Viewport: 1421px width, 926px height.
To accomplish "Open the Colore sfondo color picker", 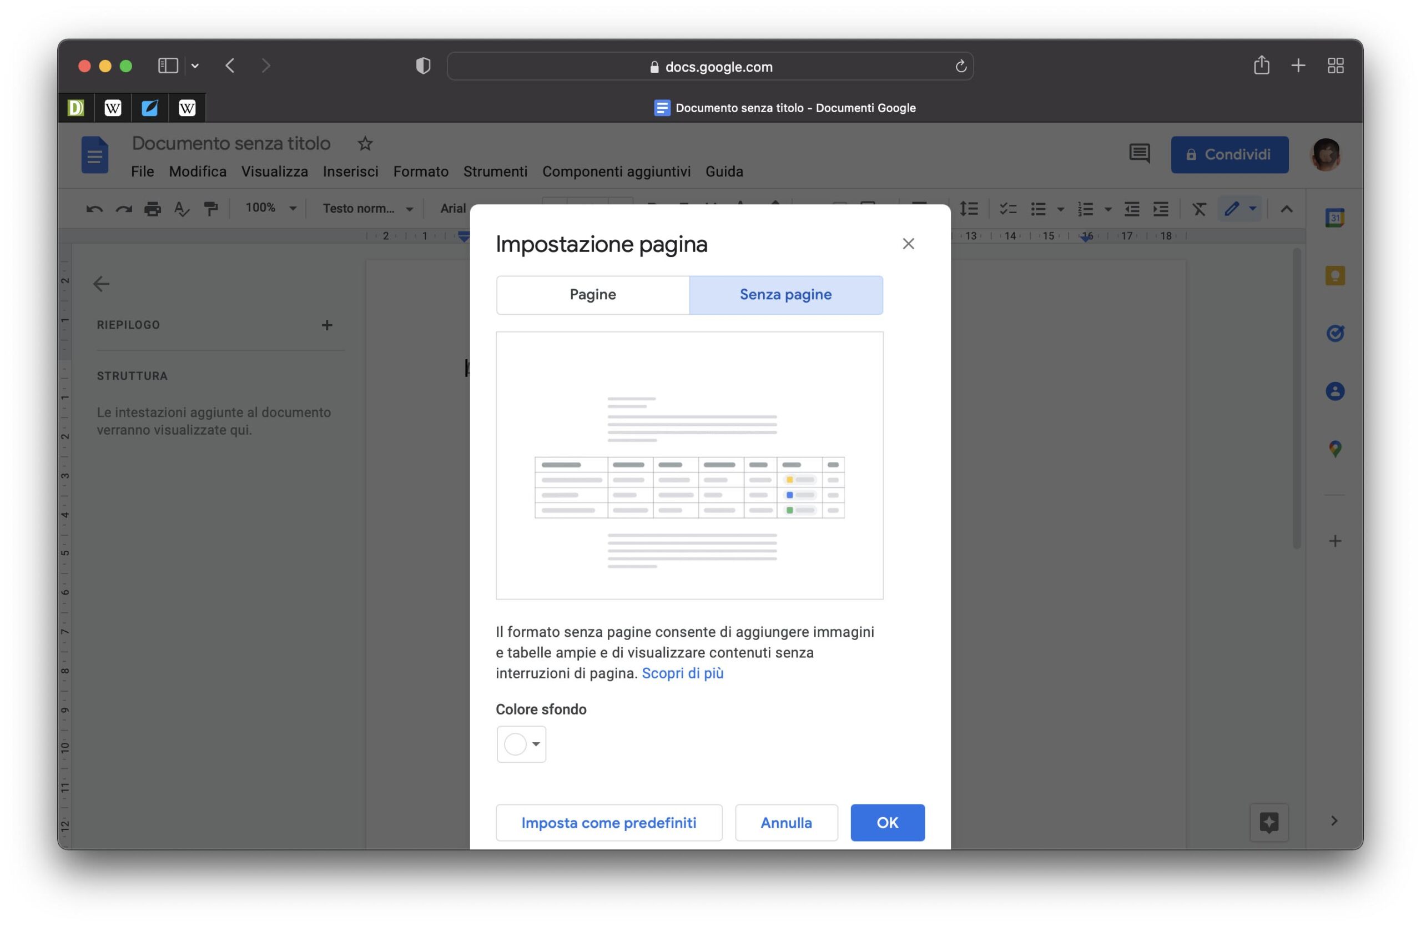I will coord(521,744).
